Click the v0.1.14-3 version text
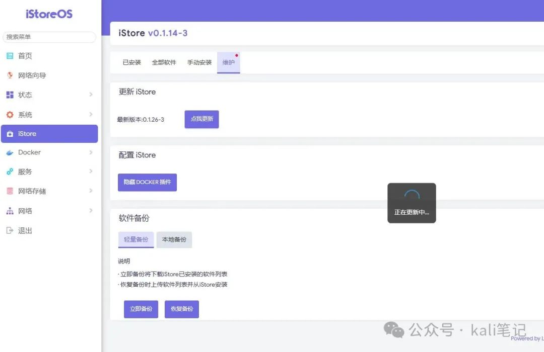544x352 pixels. 168,33
